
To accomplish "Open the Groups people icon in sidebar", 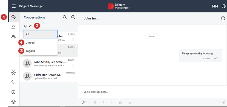I will coord(13,36).
